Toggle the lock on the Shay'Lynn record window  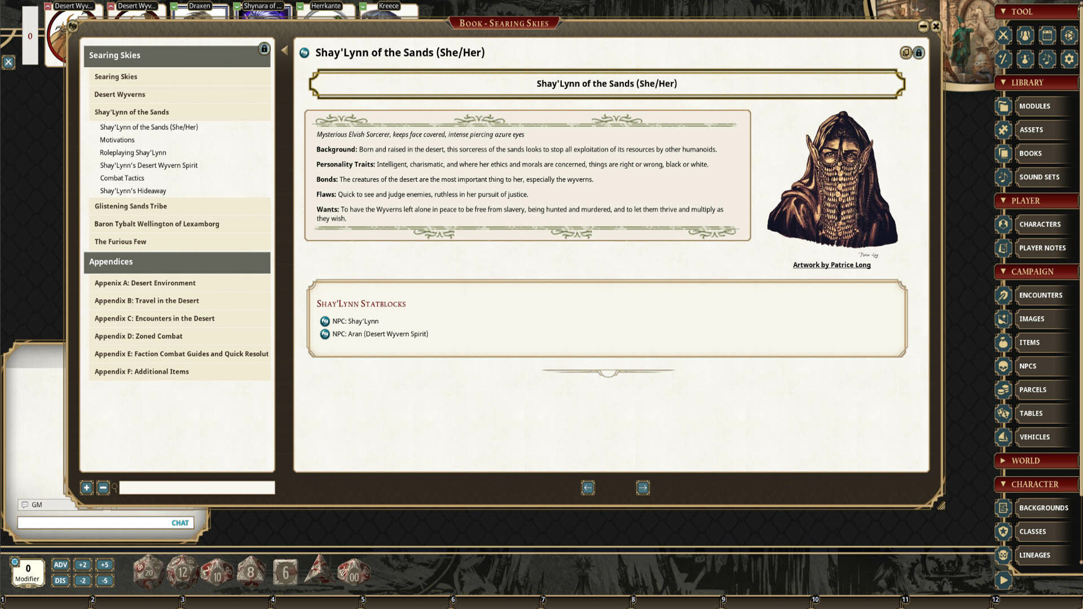919,52
